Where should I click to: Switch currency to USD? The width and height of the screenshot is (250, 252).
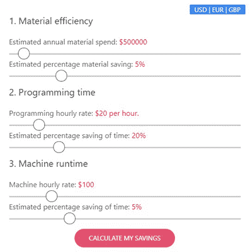tap(200, 10)
